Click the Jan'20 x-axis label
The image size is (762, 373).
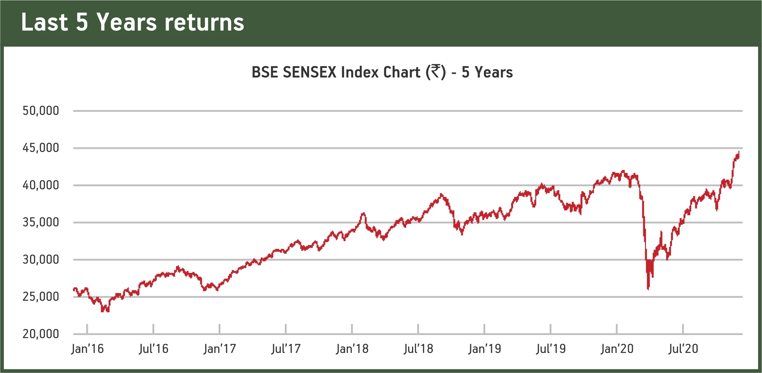coord(617,349)
